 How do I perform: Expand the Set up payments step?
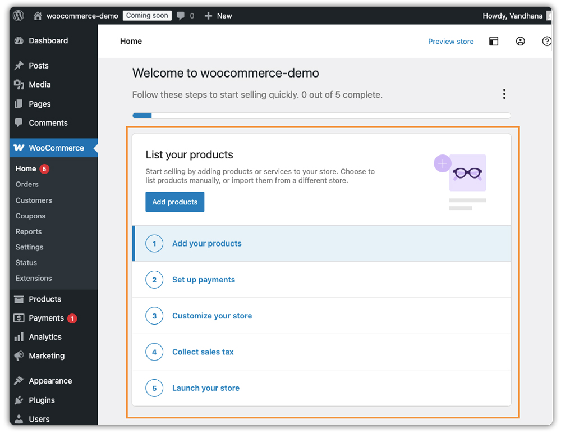pos(203,279)
